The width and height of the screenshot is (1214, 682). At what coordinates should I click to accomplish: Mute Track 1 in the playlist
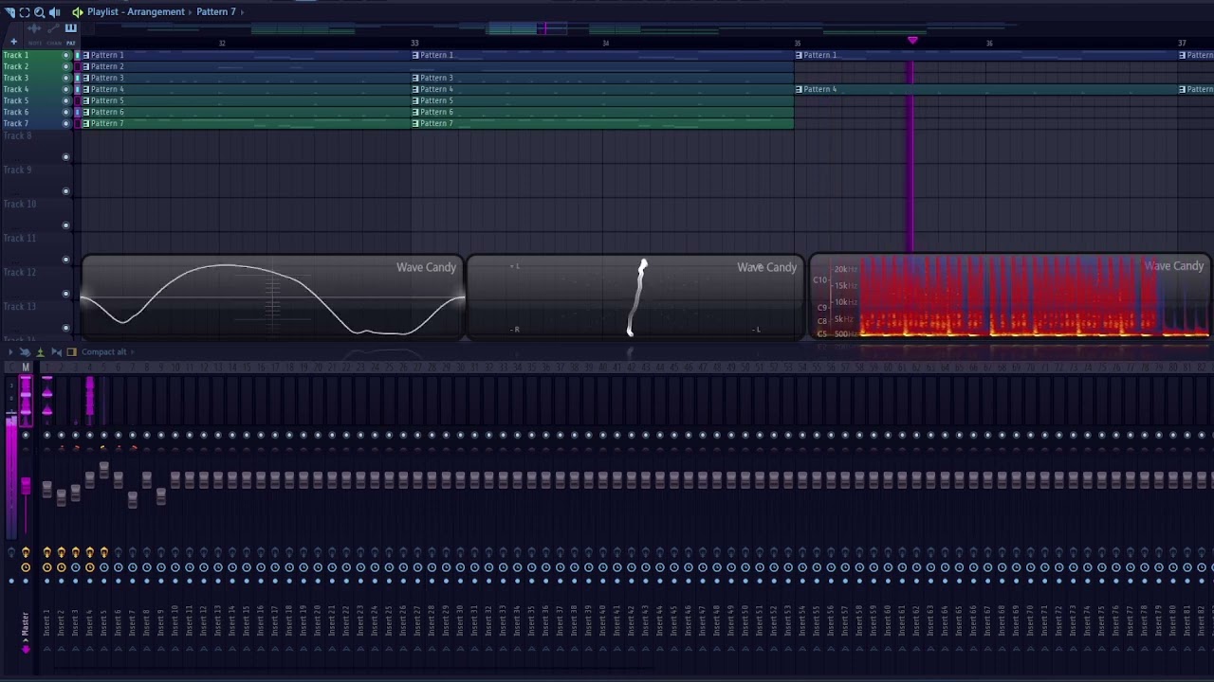click(x=65, y=55)
